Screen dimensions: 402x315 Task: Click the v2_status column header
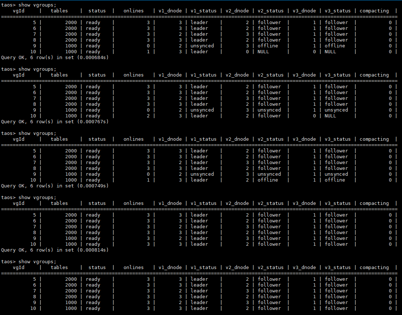(271, 11)
